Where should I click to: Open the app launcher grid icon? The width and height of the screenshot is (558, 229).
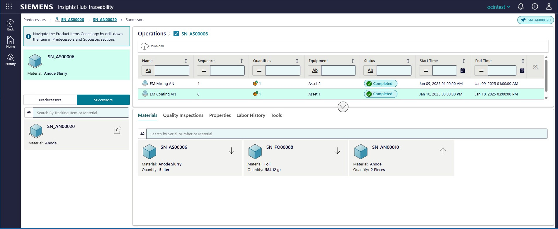[x=9, y=7]
